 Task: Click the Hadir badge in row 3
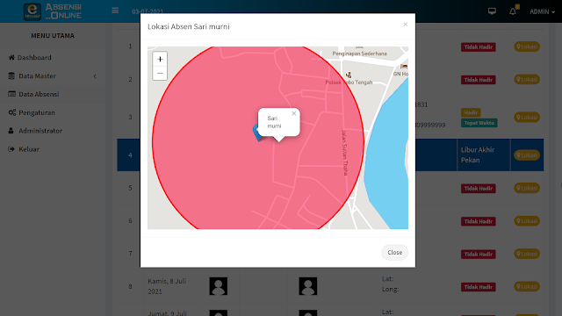tap(471, 112)
